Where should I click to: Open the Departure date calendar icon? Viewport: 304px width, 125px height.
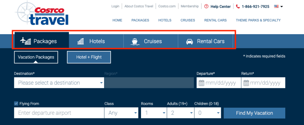point(201,83)
